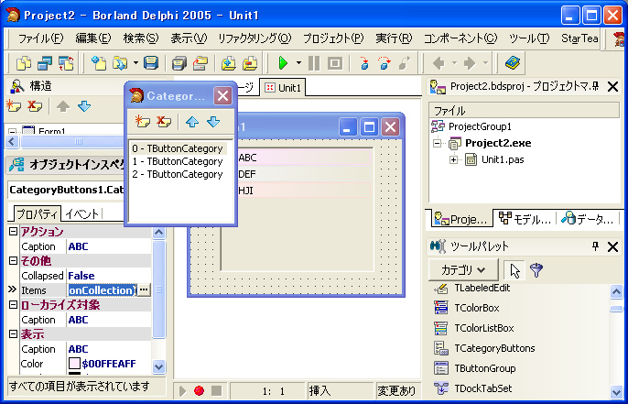Collapse the ローカライズ対象 property group
Viewport: 628px width, 404px height.
[13, 304]
